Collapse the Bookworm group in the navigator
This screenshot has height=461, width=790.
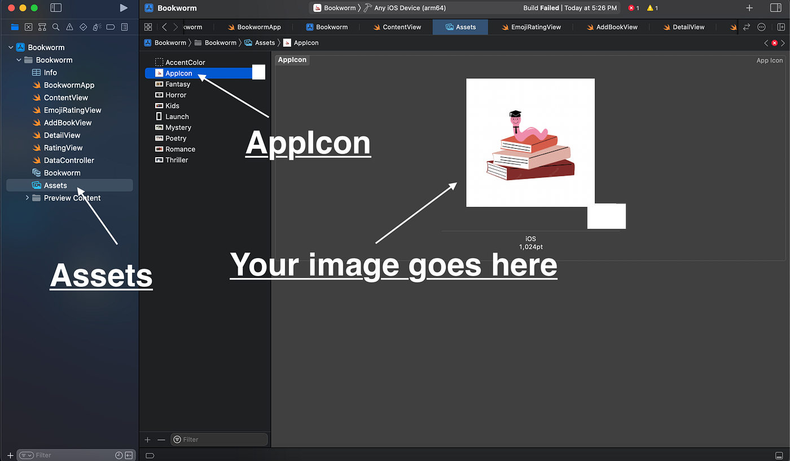click(19, 60)
